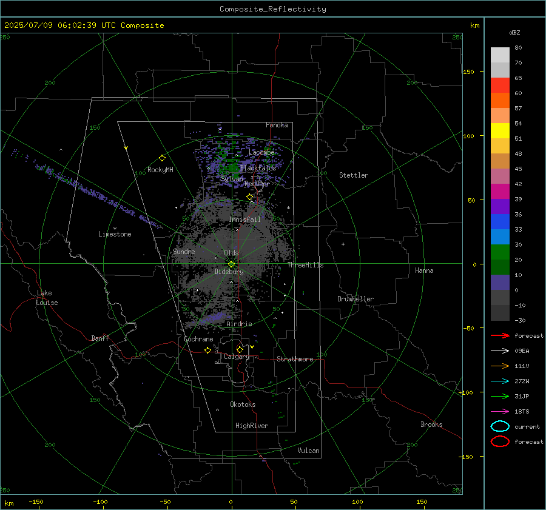Click the magenta 39–42 dBZ color swatch
Viewport: 546px width, 510px height.
pyautogui.click(x=500, y=192)
